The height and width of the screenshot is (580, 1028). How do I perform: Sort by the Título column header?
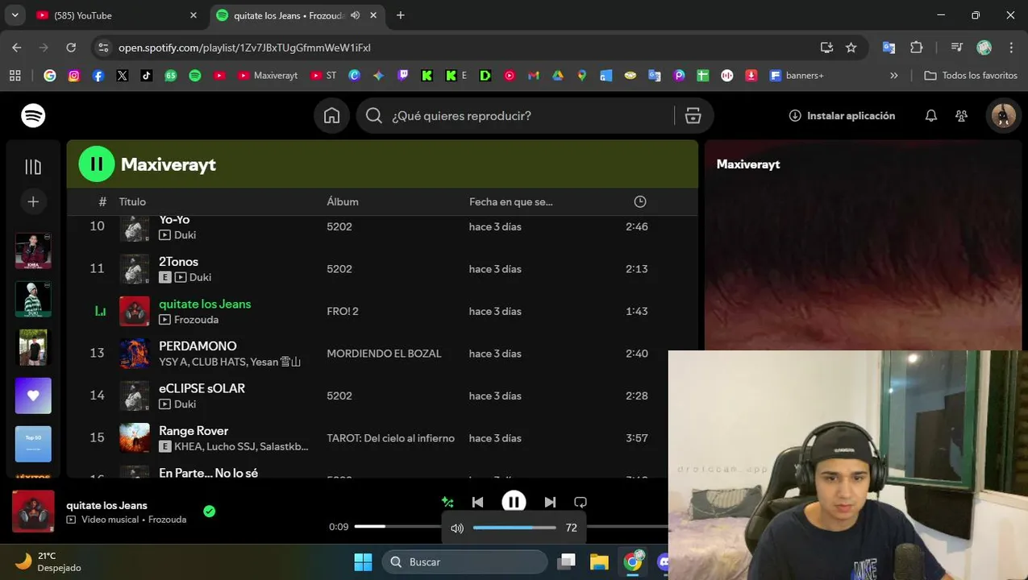pos(132,201)
